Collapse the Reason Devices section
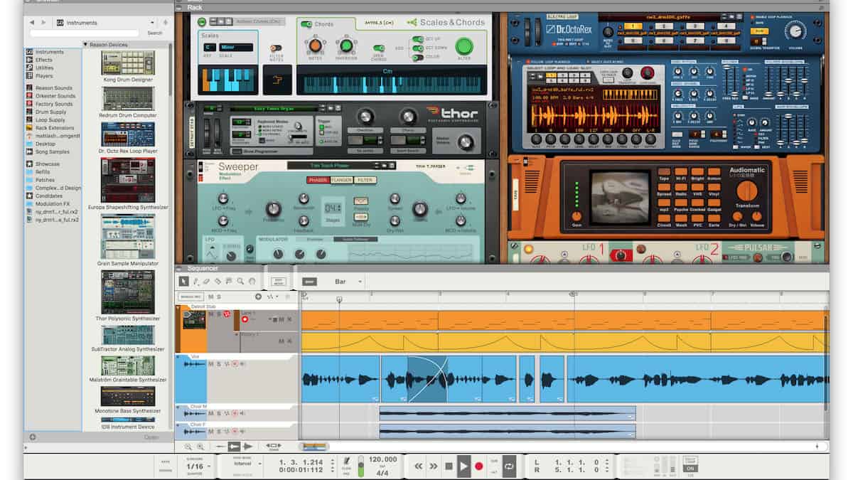Screen dimensions: 853x480 (86, 45)
